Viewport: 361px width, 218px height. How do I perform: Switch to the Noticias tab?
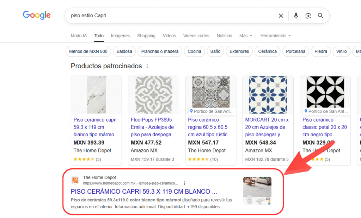click(224, 36)
